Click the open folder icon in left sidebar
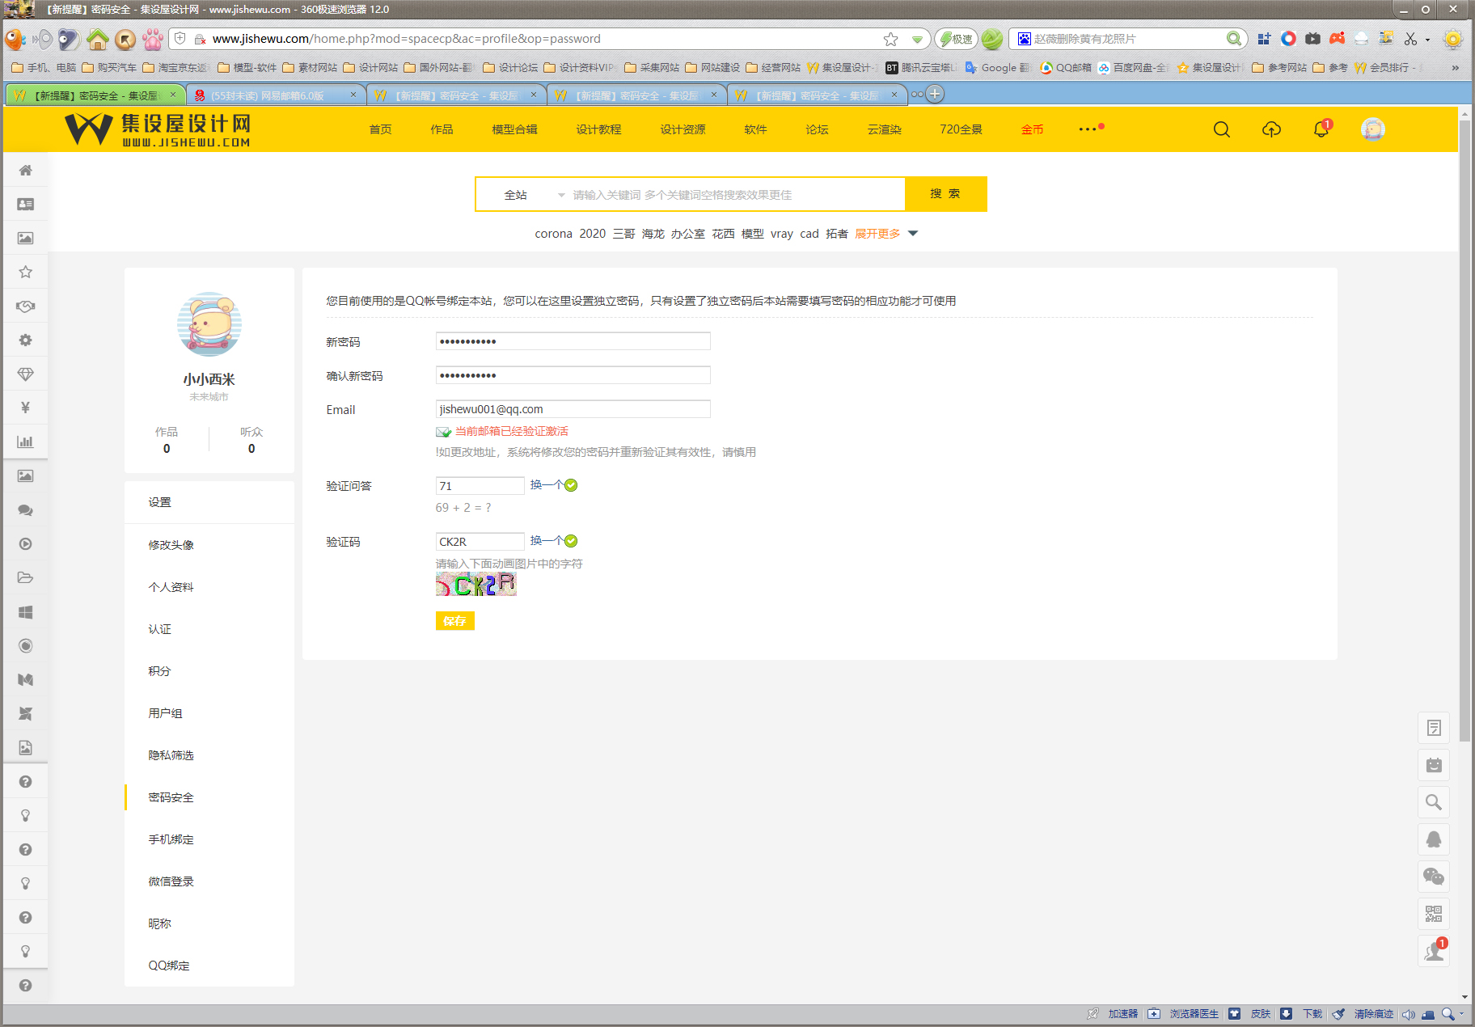 coord(26,577)
